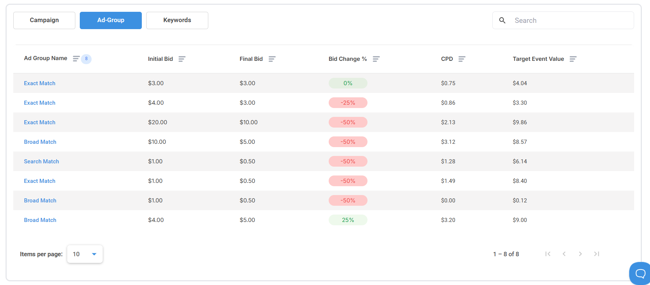Open filter icon beside Target Event Value
This screenshot has width=650, height=285.
tap(573, 59)
